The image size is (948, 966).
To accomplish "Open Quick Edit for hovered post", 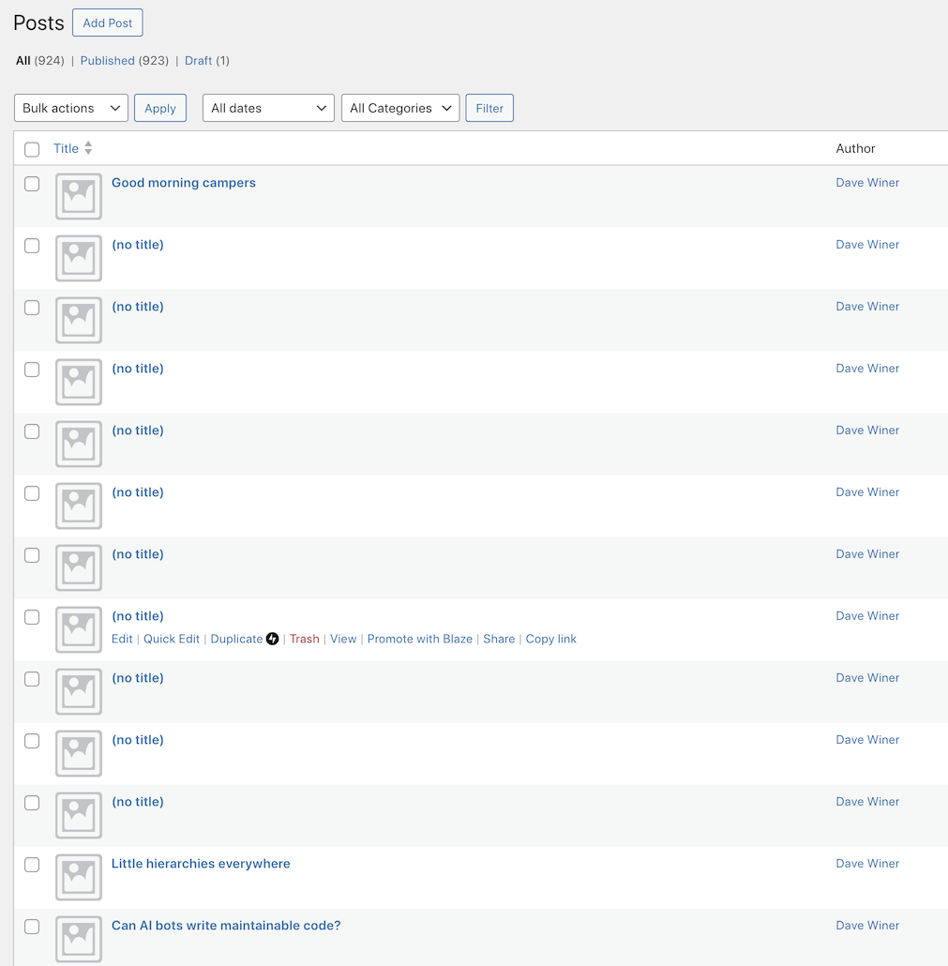I will tap(172, 639).
